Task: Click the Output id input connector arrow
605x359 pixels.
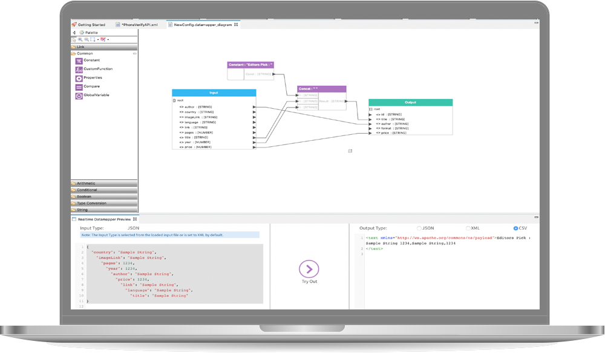Action: tap(370, 114)
